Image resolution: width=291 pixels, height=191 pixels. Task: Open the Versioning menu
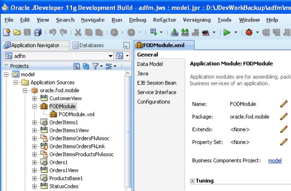pos(197,20)
